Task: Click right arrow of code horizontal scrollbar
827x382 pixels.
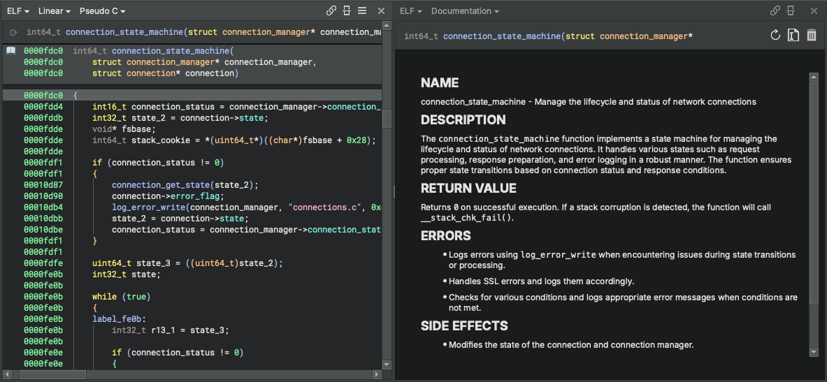Action: (377, 374)
